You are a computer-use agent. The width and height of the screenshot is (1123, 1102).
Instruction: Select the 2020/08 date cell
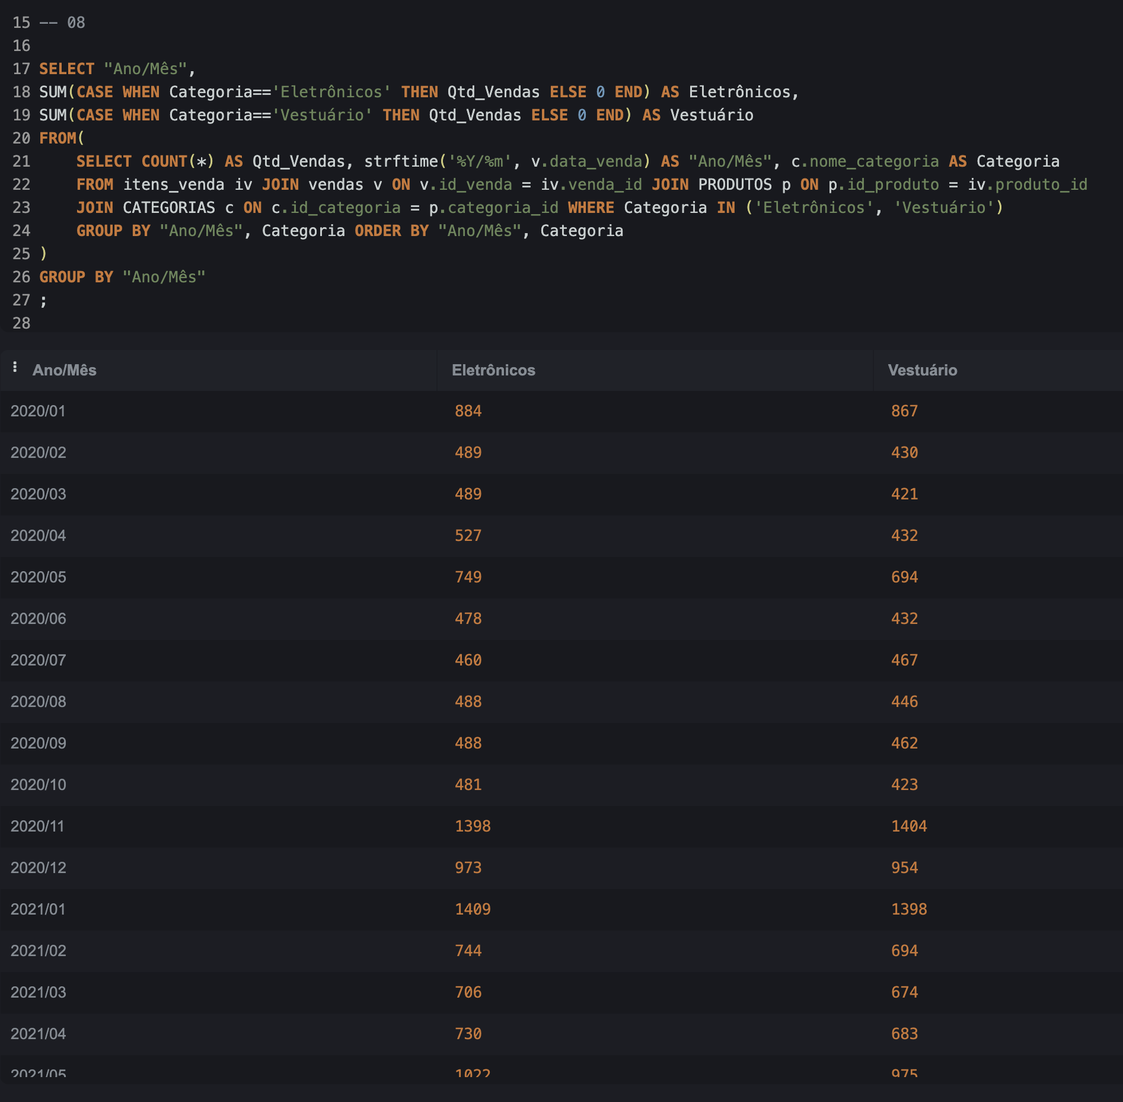click(39, 702)
